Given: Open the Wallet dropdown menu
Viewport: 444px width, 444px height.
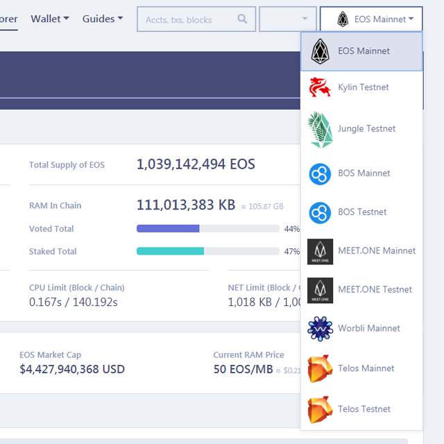Looking at the screenshot, I should click(x=50, y=19).
